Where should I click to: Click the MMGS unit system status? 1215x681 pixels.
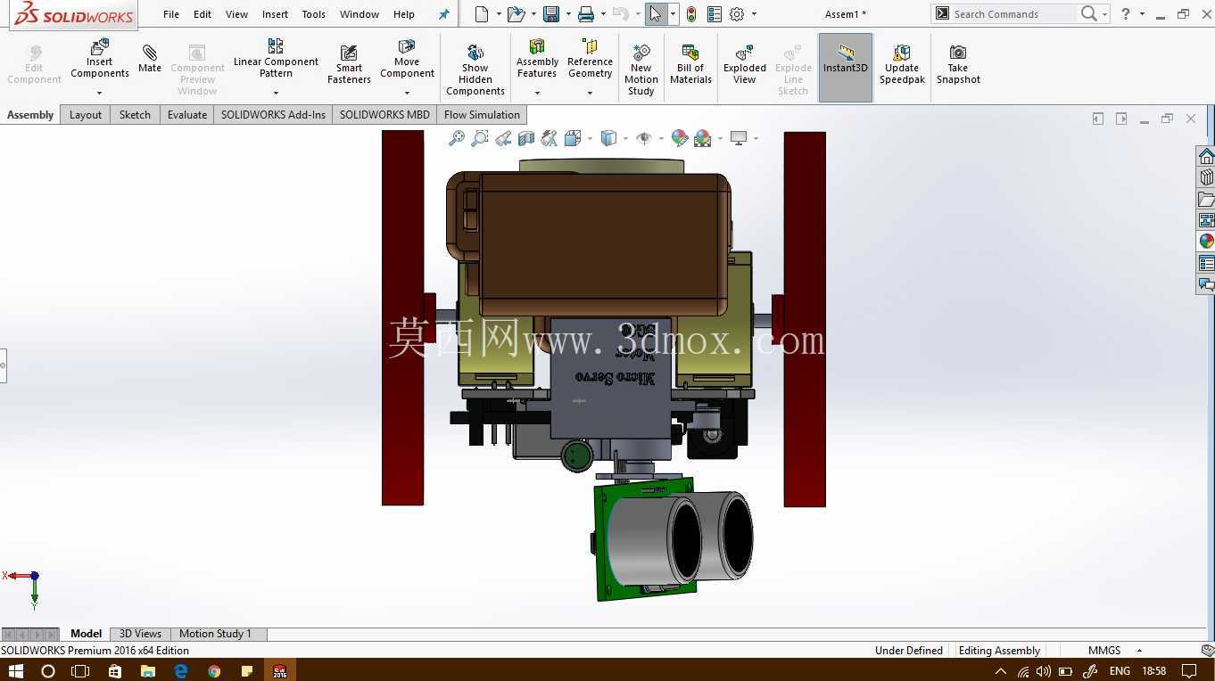click(1104, 651)
